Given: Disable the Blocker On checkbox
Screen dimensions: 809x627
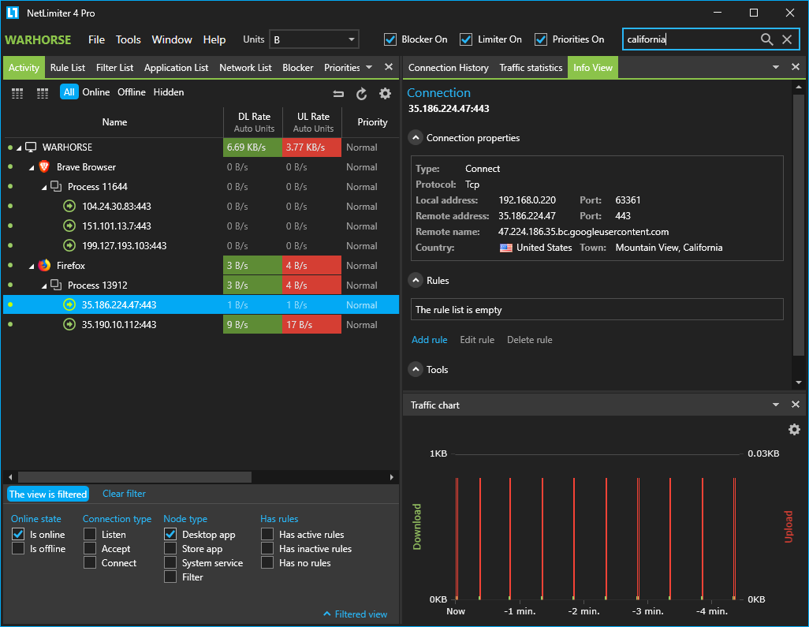Looking at the screenshot, I should 390,39.
